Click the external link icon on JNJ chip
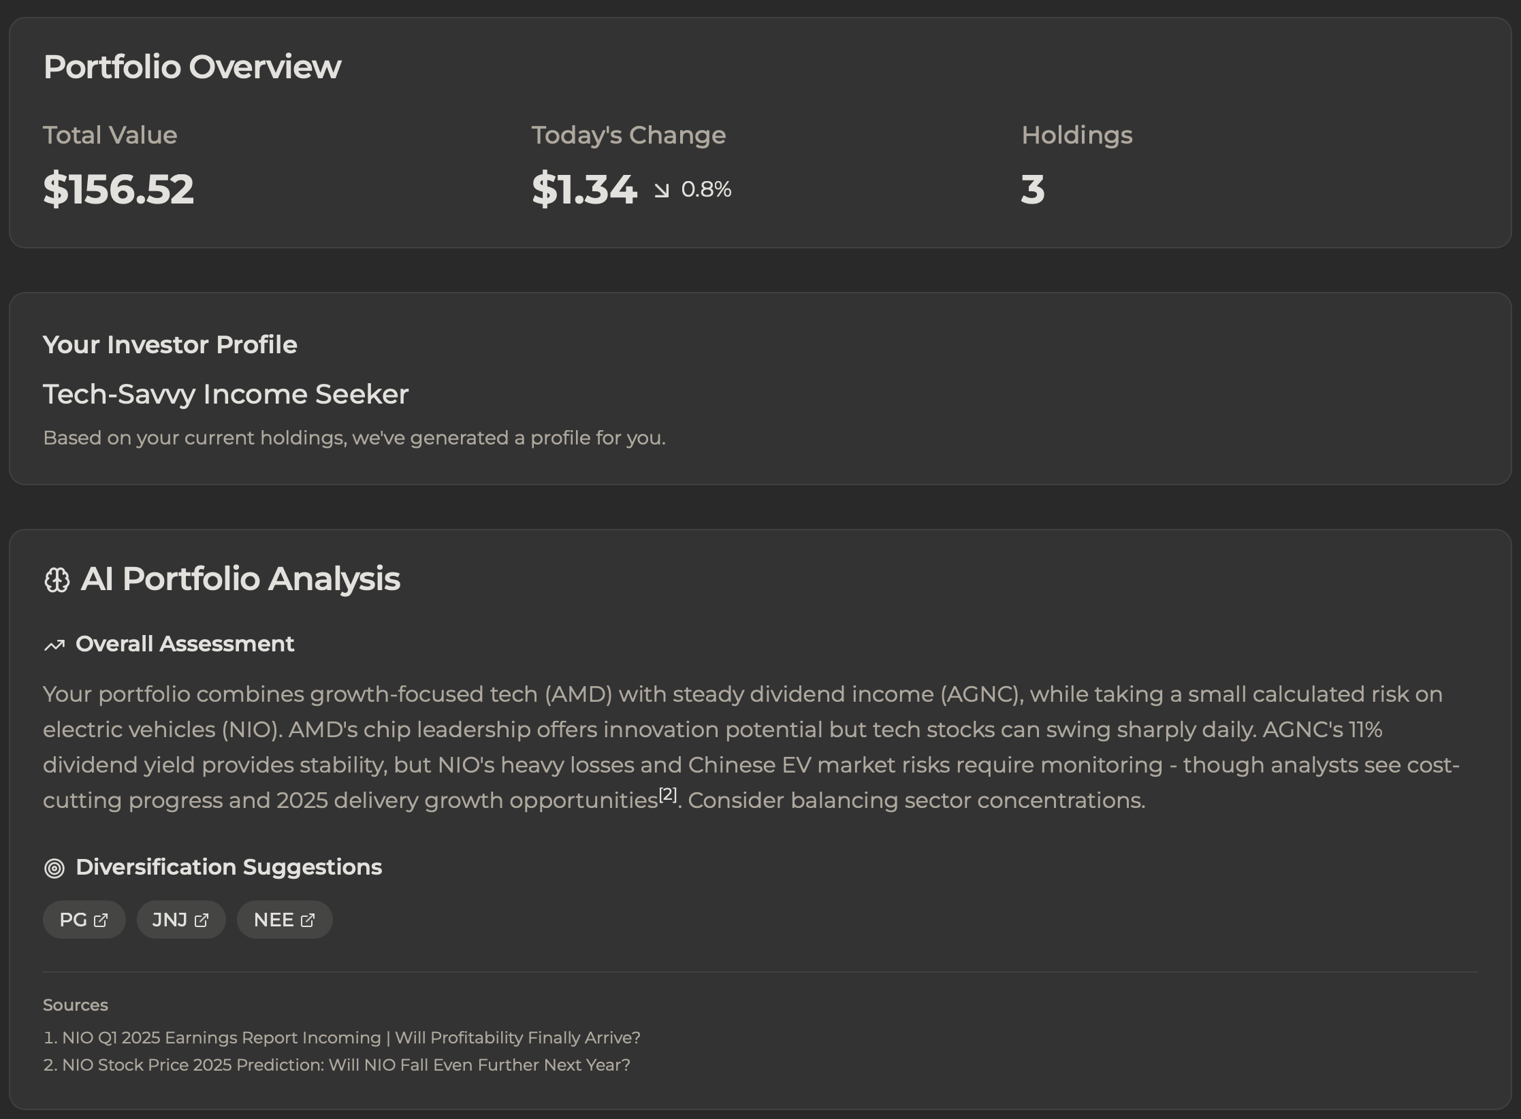This screenshot has width=1521, height=1119. pyautogui.click(x=202, y=920)
